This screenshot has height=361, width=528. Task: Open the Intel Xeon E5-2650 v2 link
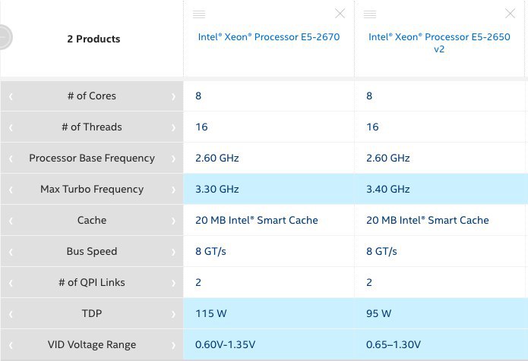click(439, 43)
